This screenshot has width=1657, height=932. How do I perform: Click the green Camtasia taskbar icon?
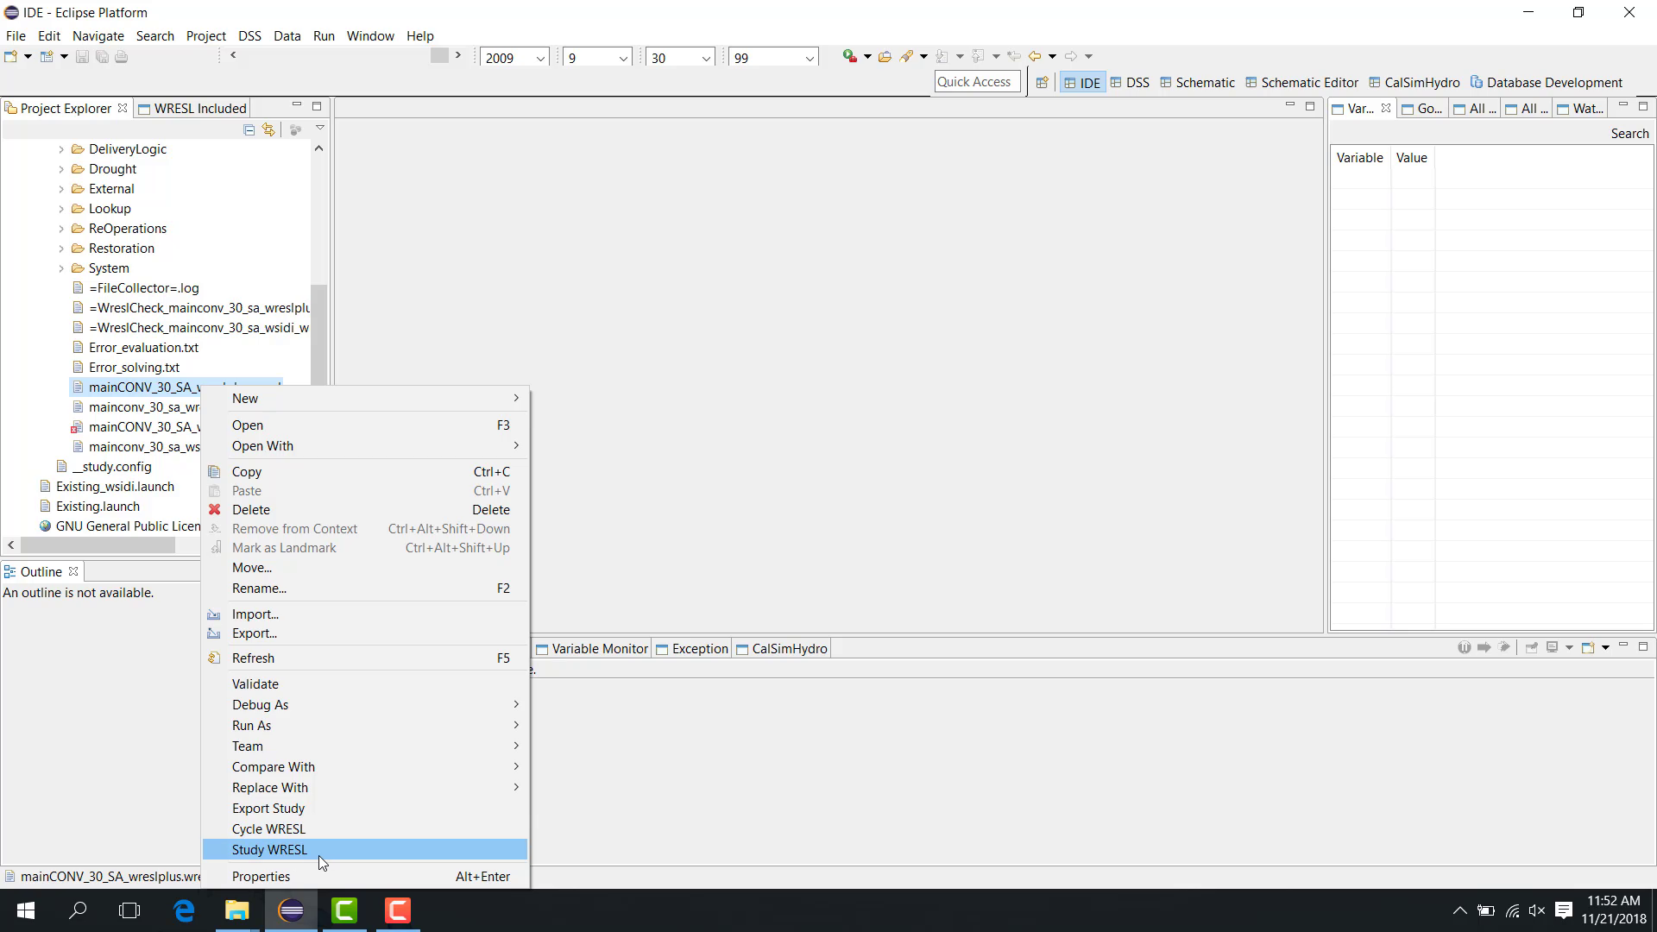coord(344,910)
